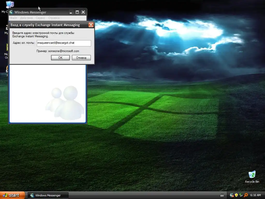Open the Сервис menu
Screen dimensions: 265x199
(x=40, y=18)
